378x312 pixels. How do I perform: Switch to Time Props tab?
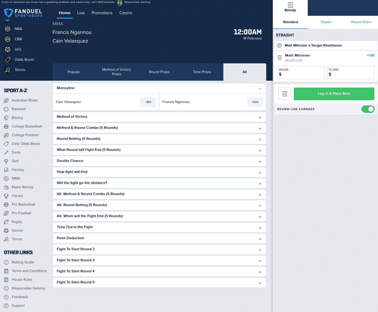pos(202,72)
